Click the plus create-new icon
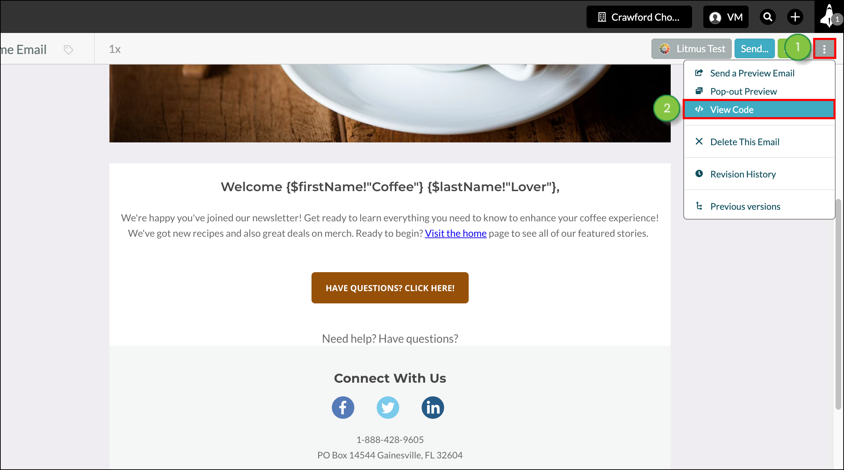 click(x=795, y=17)
